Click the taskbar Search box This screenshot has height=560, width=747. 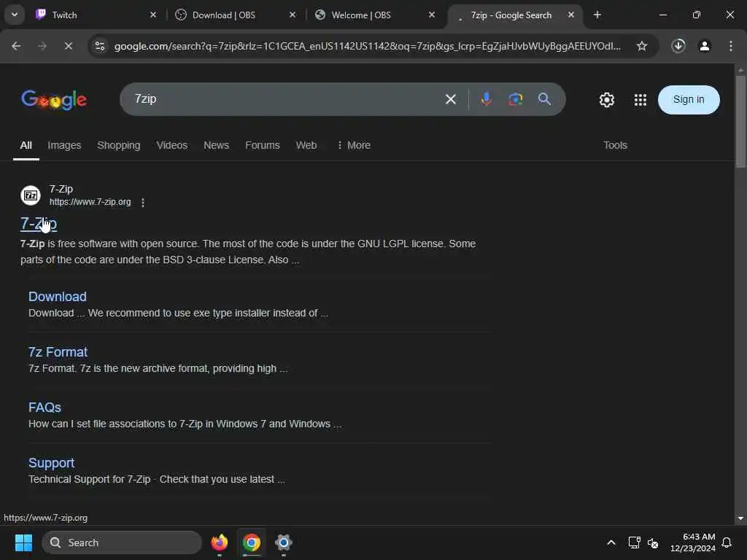[x=122, y=542]
